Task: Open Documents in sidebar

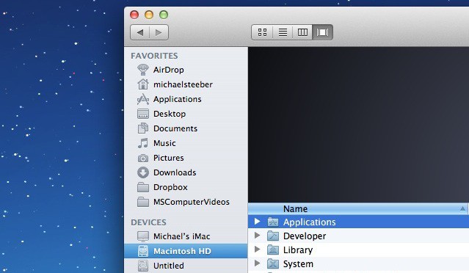Action: (x=175, y=128)
